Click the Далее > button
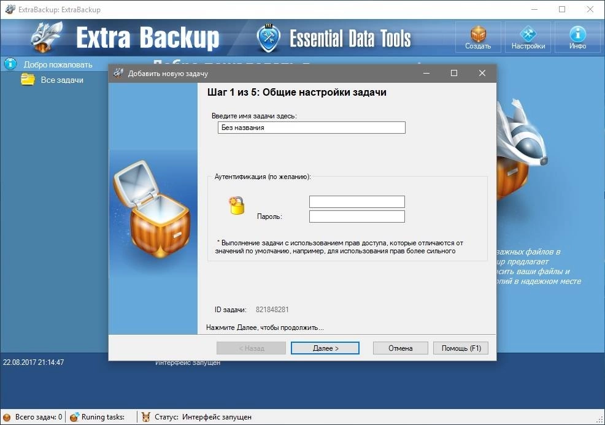Screen dimensions: 605x425 [x=325, y=348]
